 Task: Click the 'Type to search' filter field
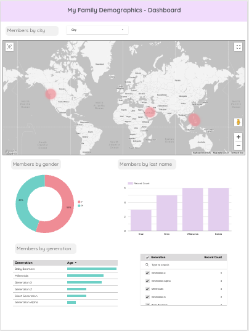click(184, 264)
